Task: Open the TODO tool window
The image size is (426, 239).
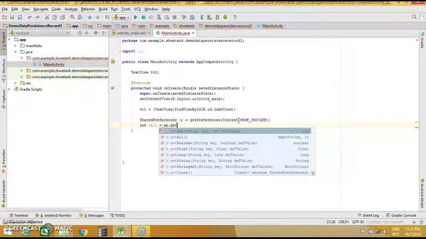Action: 118,215
